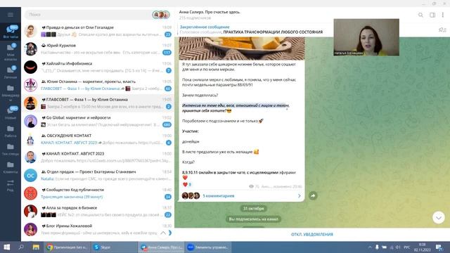Expand the hidden system tray icons

[x=370, y=247]
